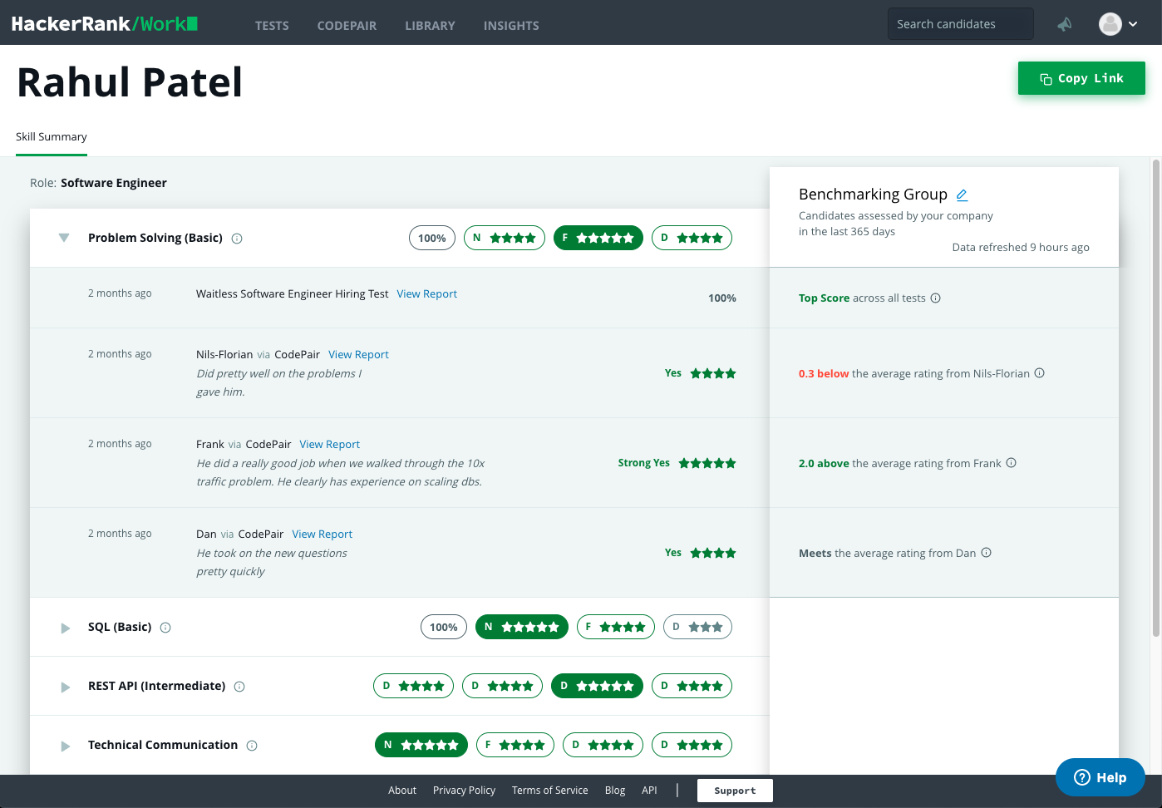View Report for Nils-Florian CodePair

(x=358, y=354)
